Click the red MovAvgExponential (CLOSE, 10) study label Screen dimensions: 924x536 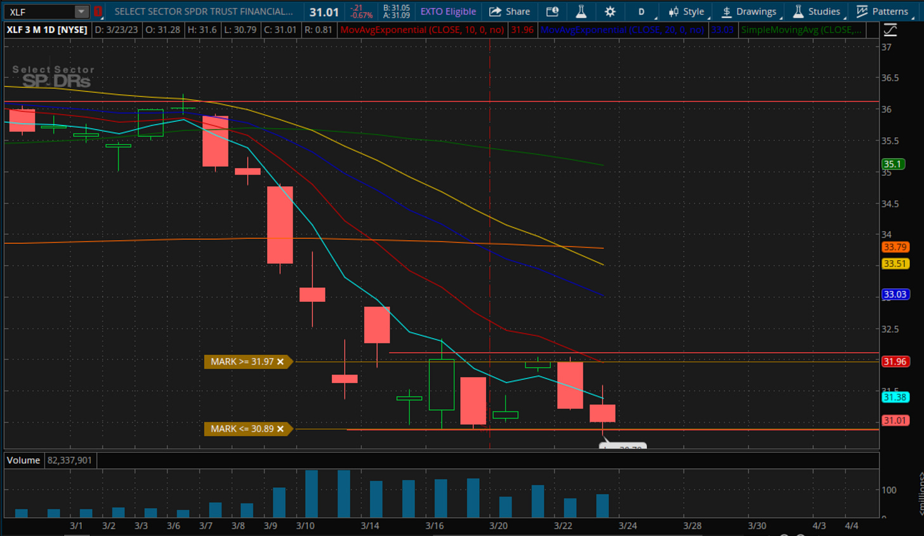click(422, 30)
